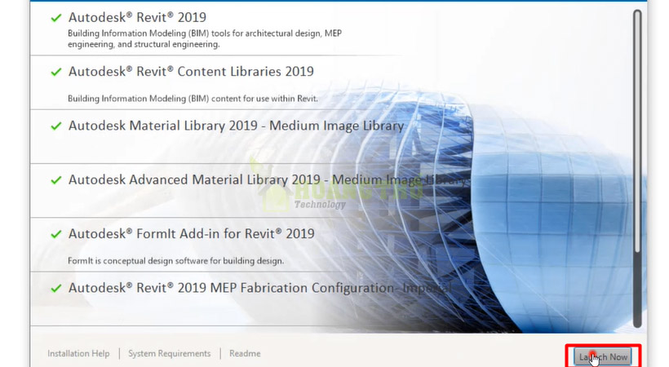
Task: Click the checkmark beside Autodesk Material Library 2019
Action: pos(56,126)
